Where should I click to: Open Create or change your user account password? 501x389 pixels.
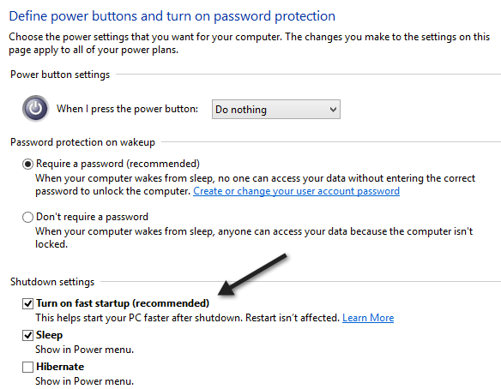(296, 191)
